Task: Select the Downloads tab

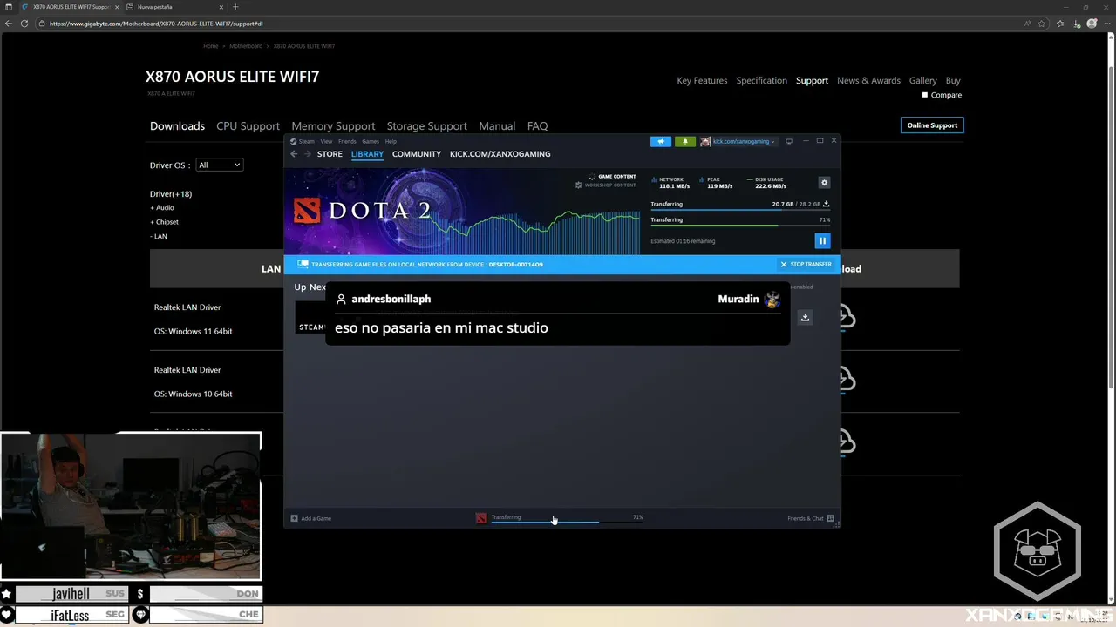Action: (177, 126)
